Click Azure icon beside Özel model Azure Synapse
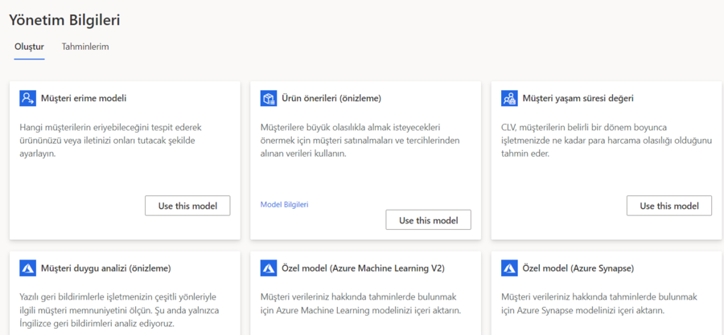The image size is (724, 335). point(509,268)
